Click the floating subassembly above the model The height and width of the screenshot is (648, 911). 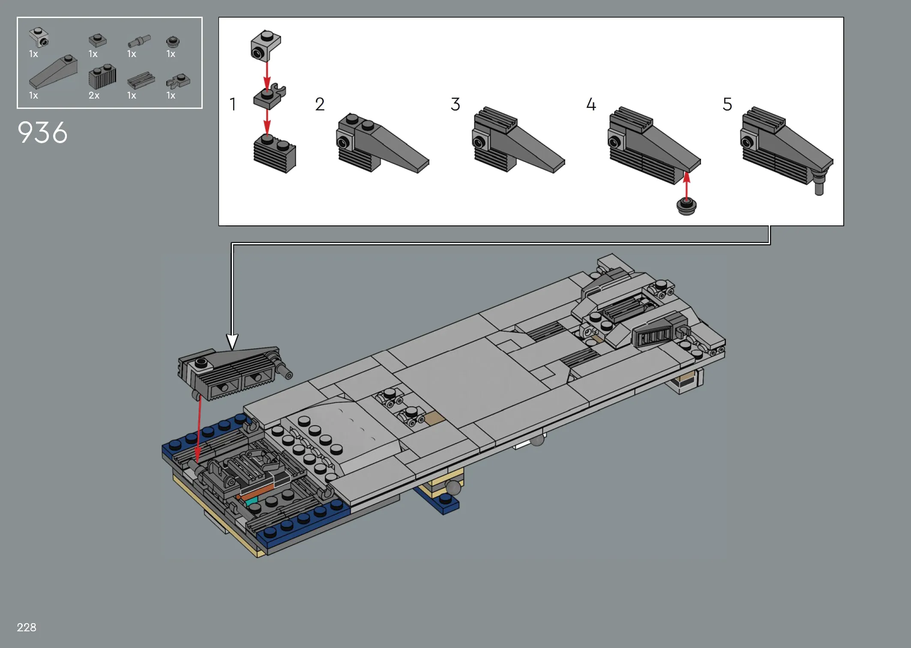pos(235,374)
